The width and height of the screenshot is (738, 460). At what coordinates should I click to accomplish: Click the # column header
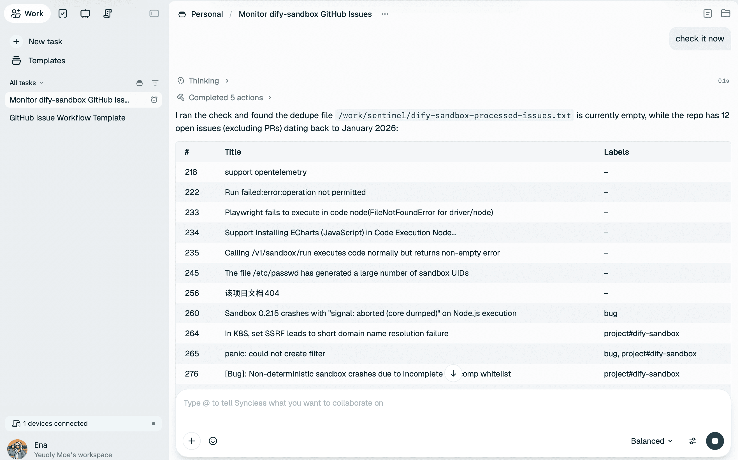(187, 152)
